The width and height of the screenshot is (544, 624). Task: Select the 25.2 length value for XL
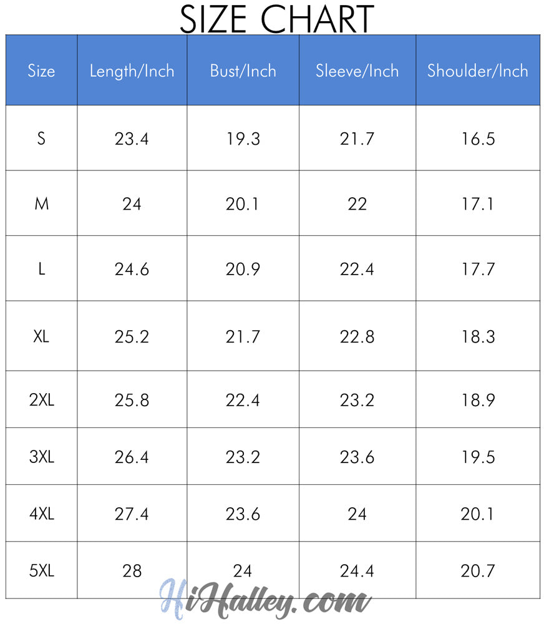pyautogui.click(x=132, y=337)
